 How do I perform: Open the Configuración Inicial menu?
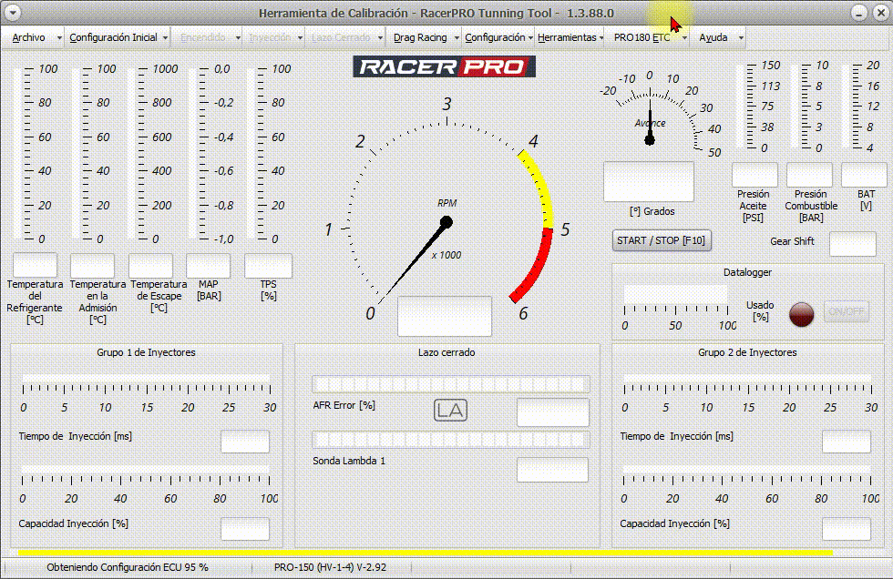[x=113, y=37]
